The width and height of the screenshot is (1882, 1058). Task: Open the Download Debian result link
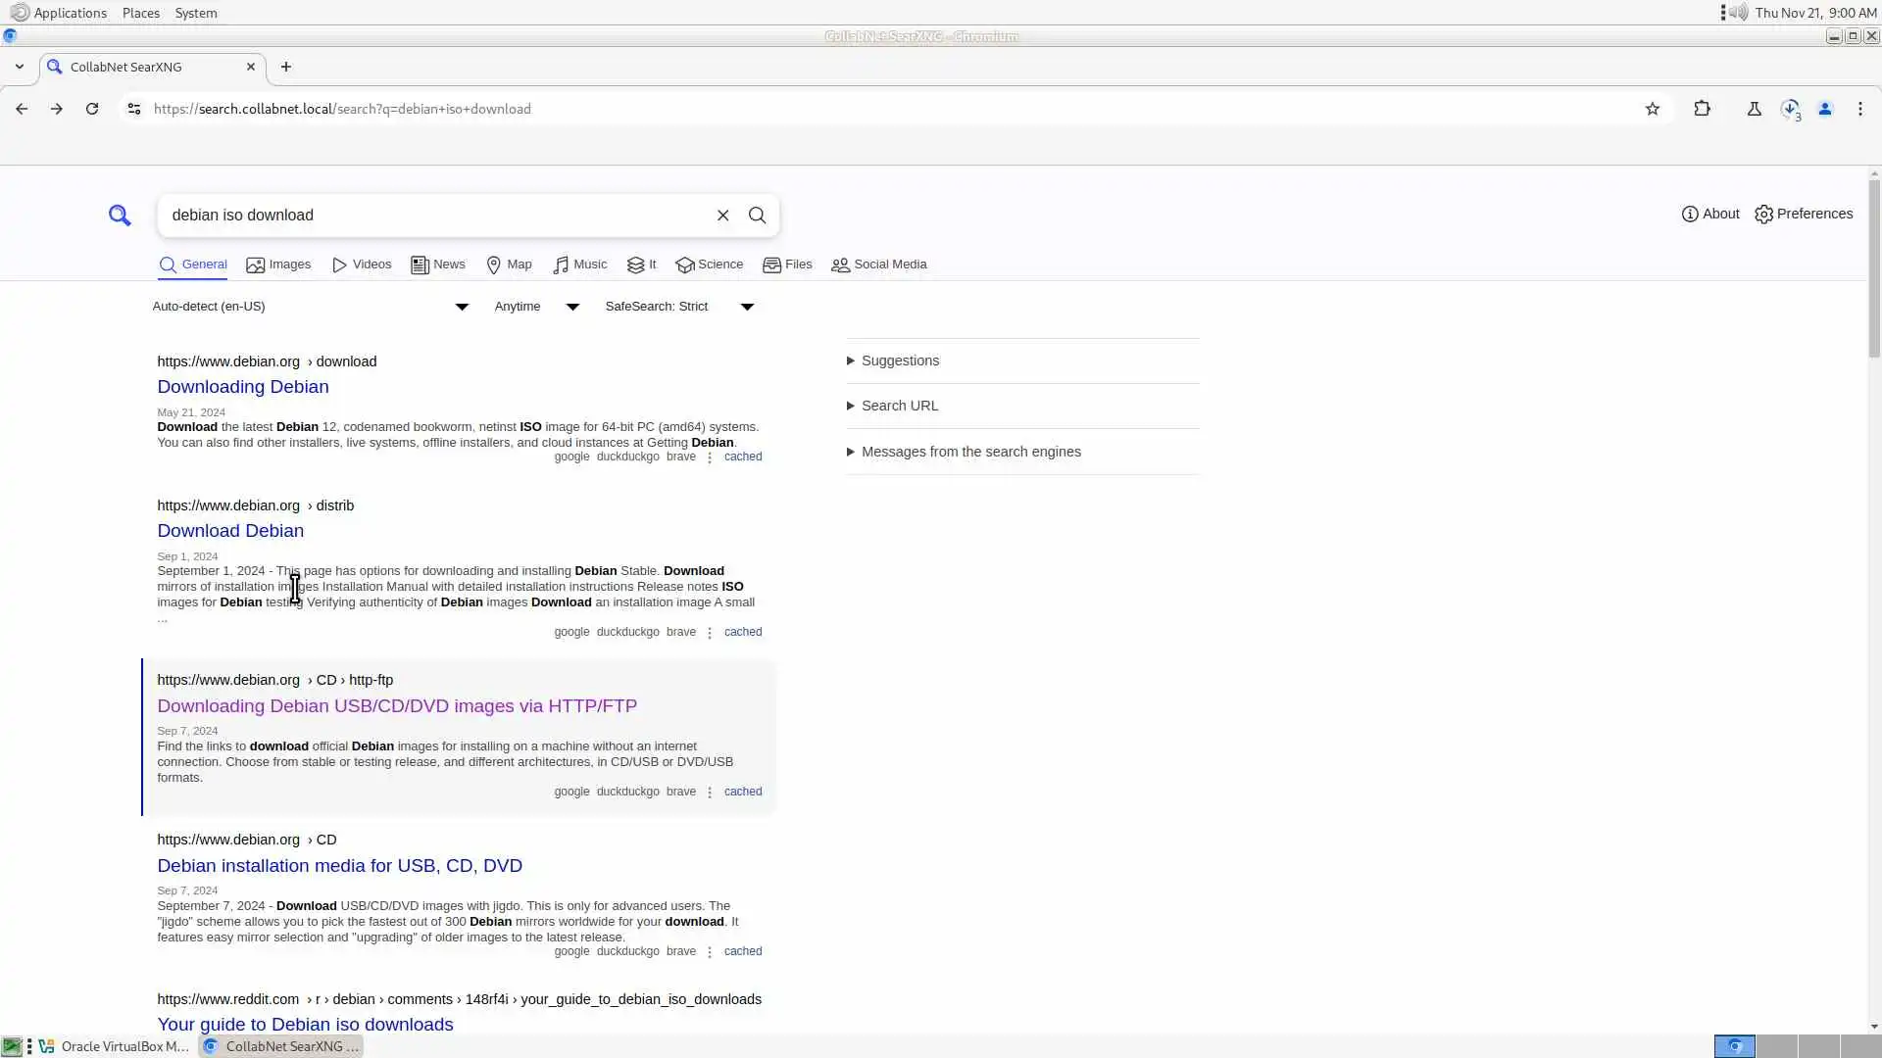tap(230, 531)
